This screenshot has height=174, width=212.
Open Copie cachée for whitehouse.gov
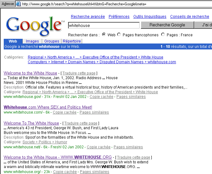(x=101, y=97)
